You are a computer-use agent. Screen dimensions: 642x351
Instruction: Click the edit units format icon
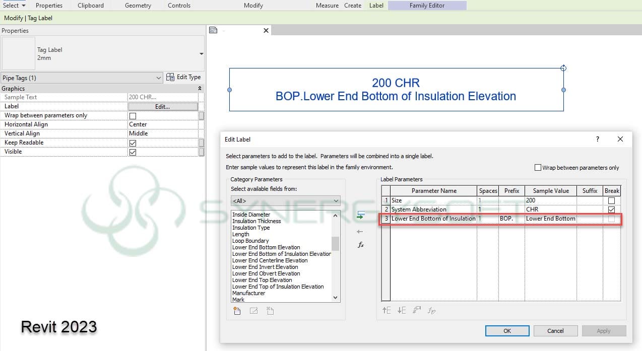(417, 310)
